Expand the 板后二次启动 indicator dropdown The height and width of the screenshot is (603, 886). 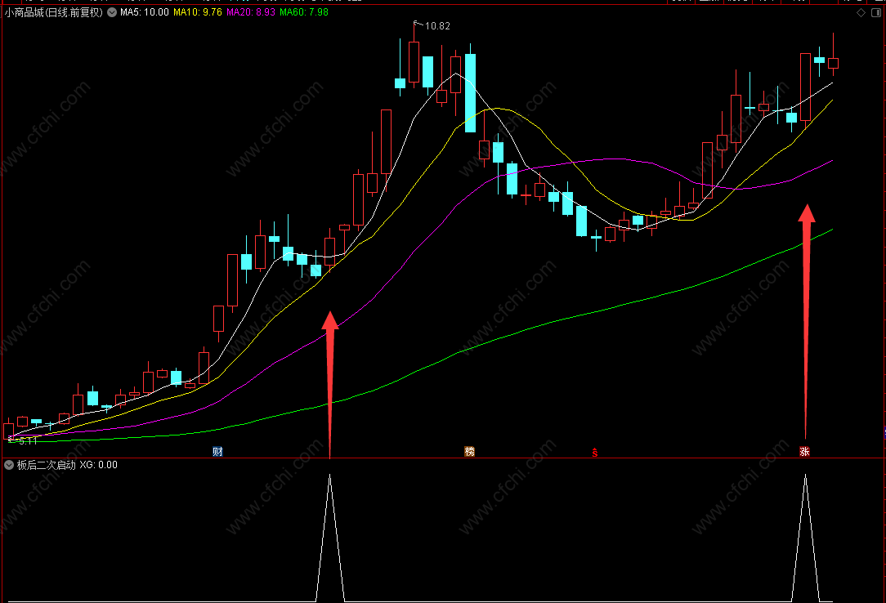tap(9, 465)
